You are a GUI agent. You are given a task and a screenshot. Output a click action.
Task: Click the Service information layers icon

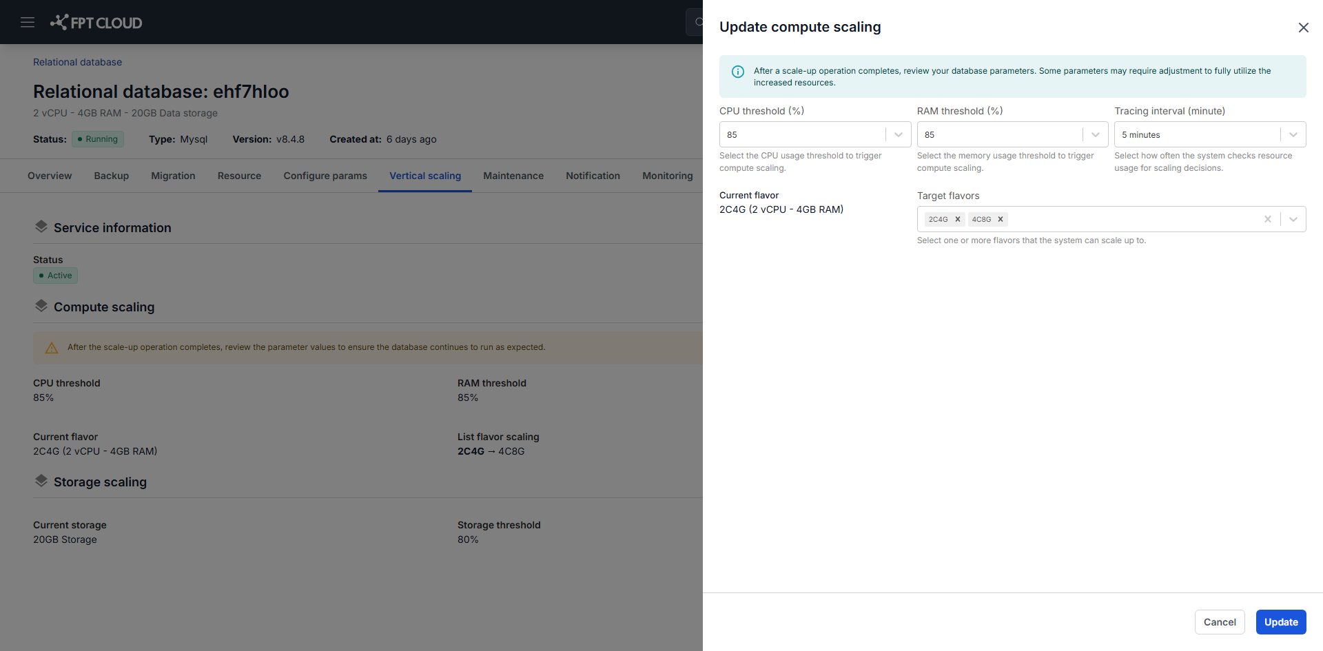(41, 226)
